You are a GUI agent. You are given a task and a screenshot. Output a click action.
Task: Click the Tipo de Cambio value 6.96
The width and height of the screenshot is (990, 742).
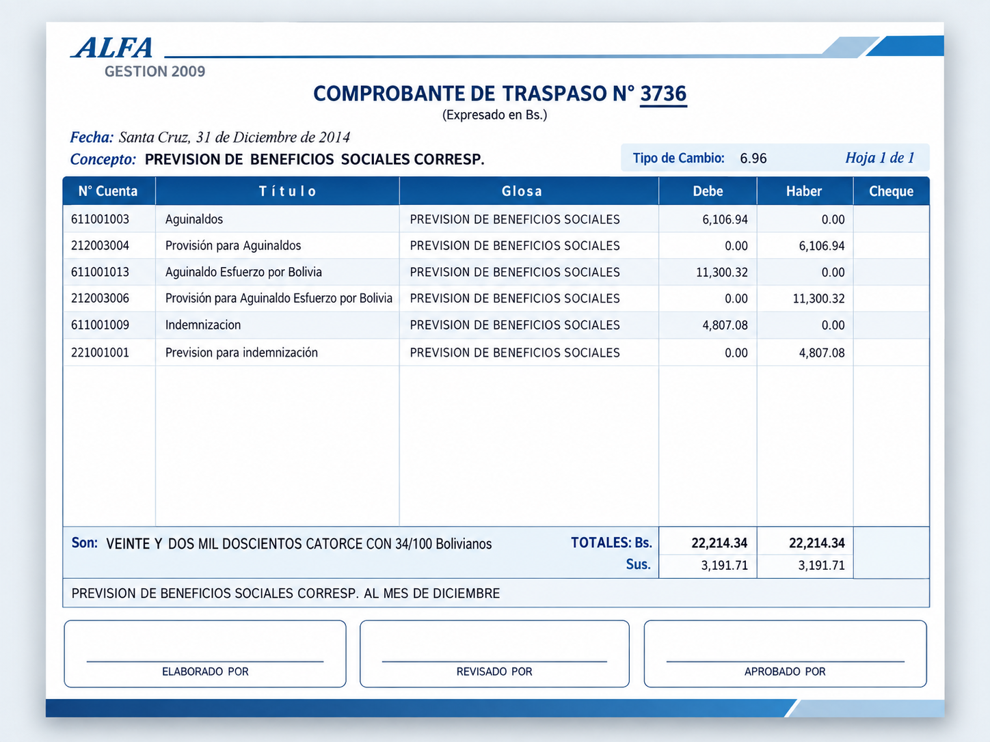[753, 159]
